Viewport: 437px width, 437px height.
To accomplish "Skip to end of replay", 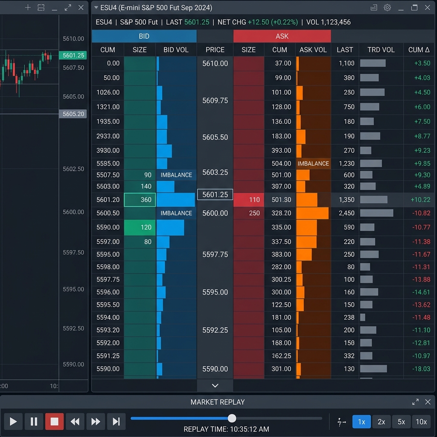I will point(116,421).
